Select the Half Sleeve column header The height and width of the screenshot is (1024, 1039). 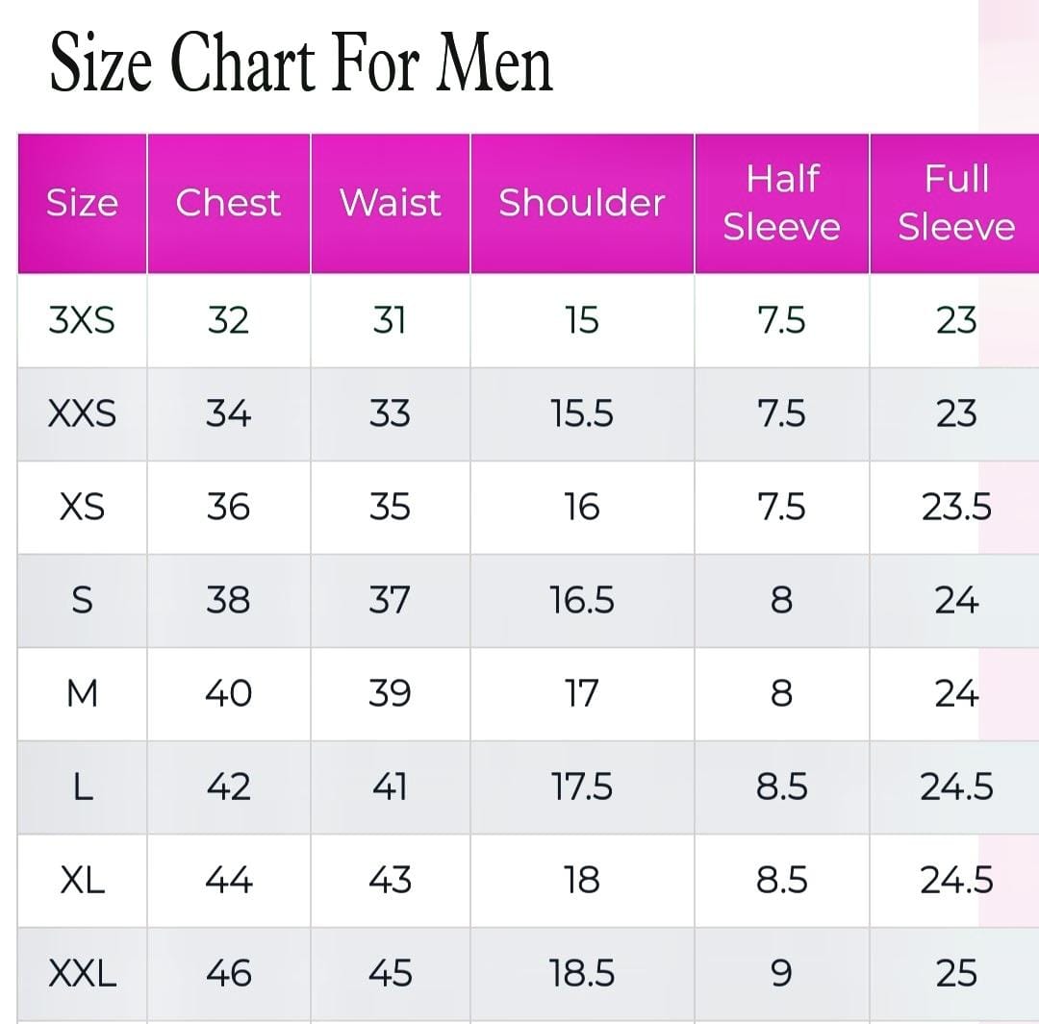pyautogui.click(x=781, y=203)
